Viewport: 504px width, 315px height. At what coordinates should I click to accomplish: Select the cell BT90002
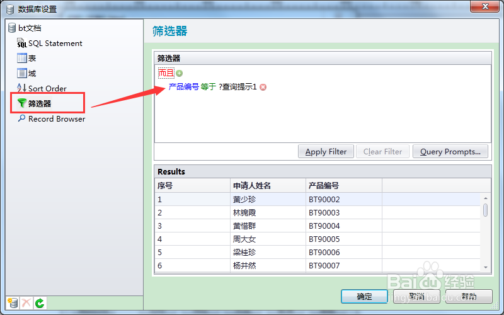tap(344, 199)
